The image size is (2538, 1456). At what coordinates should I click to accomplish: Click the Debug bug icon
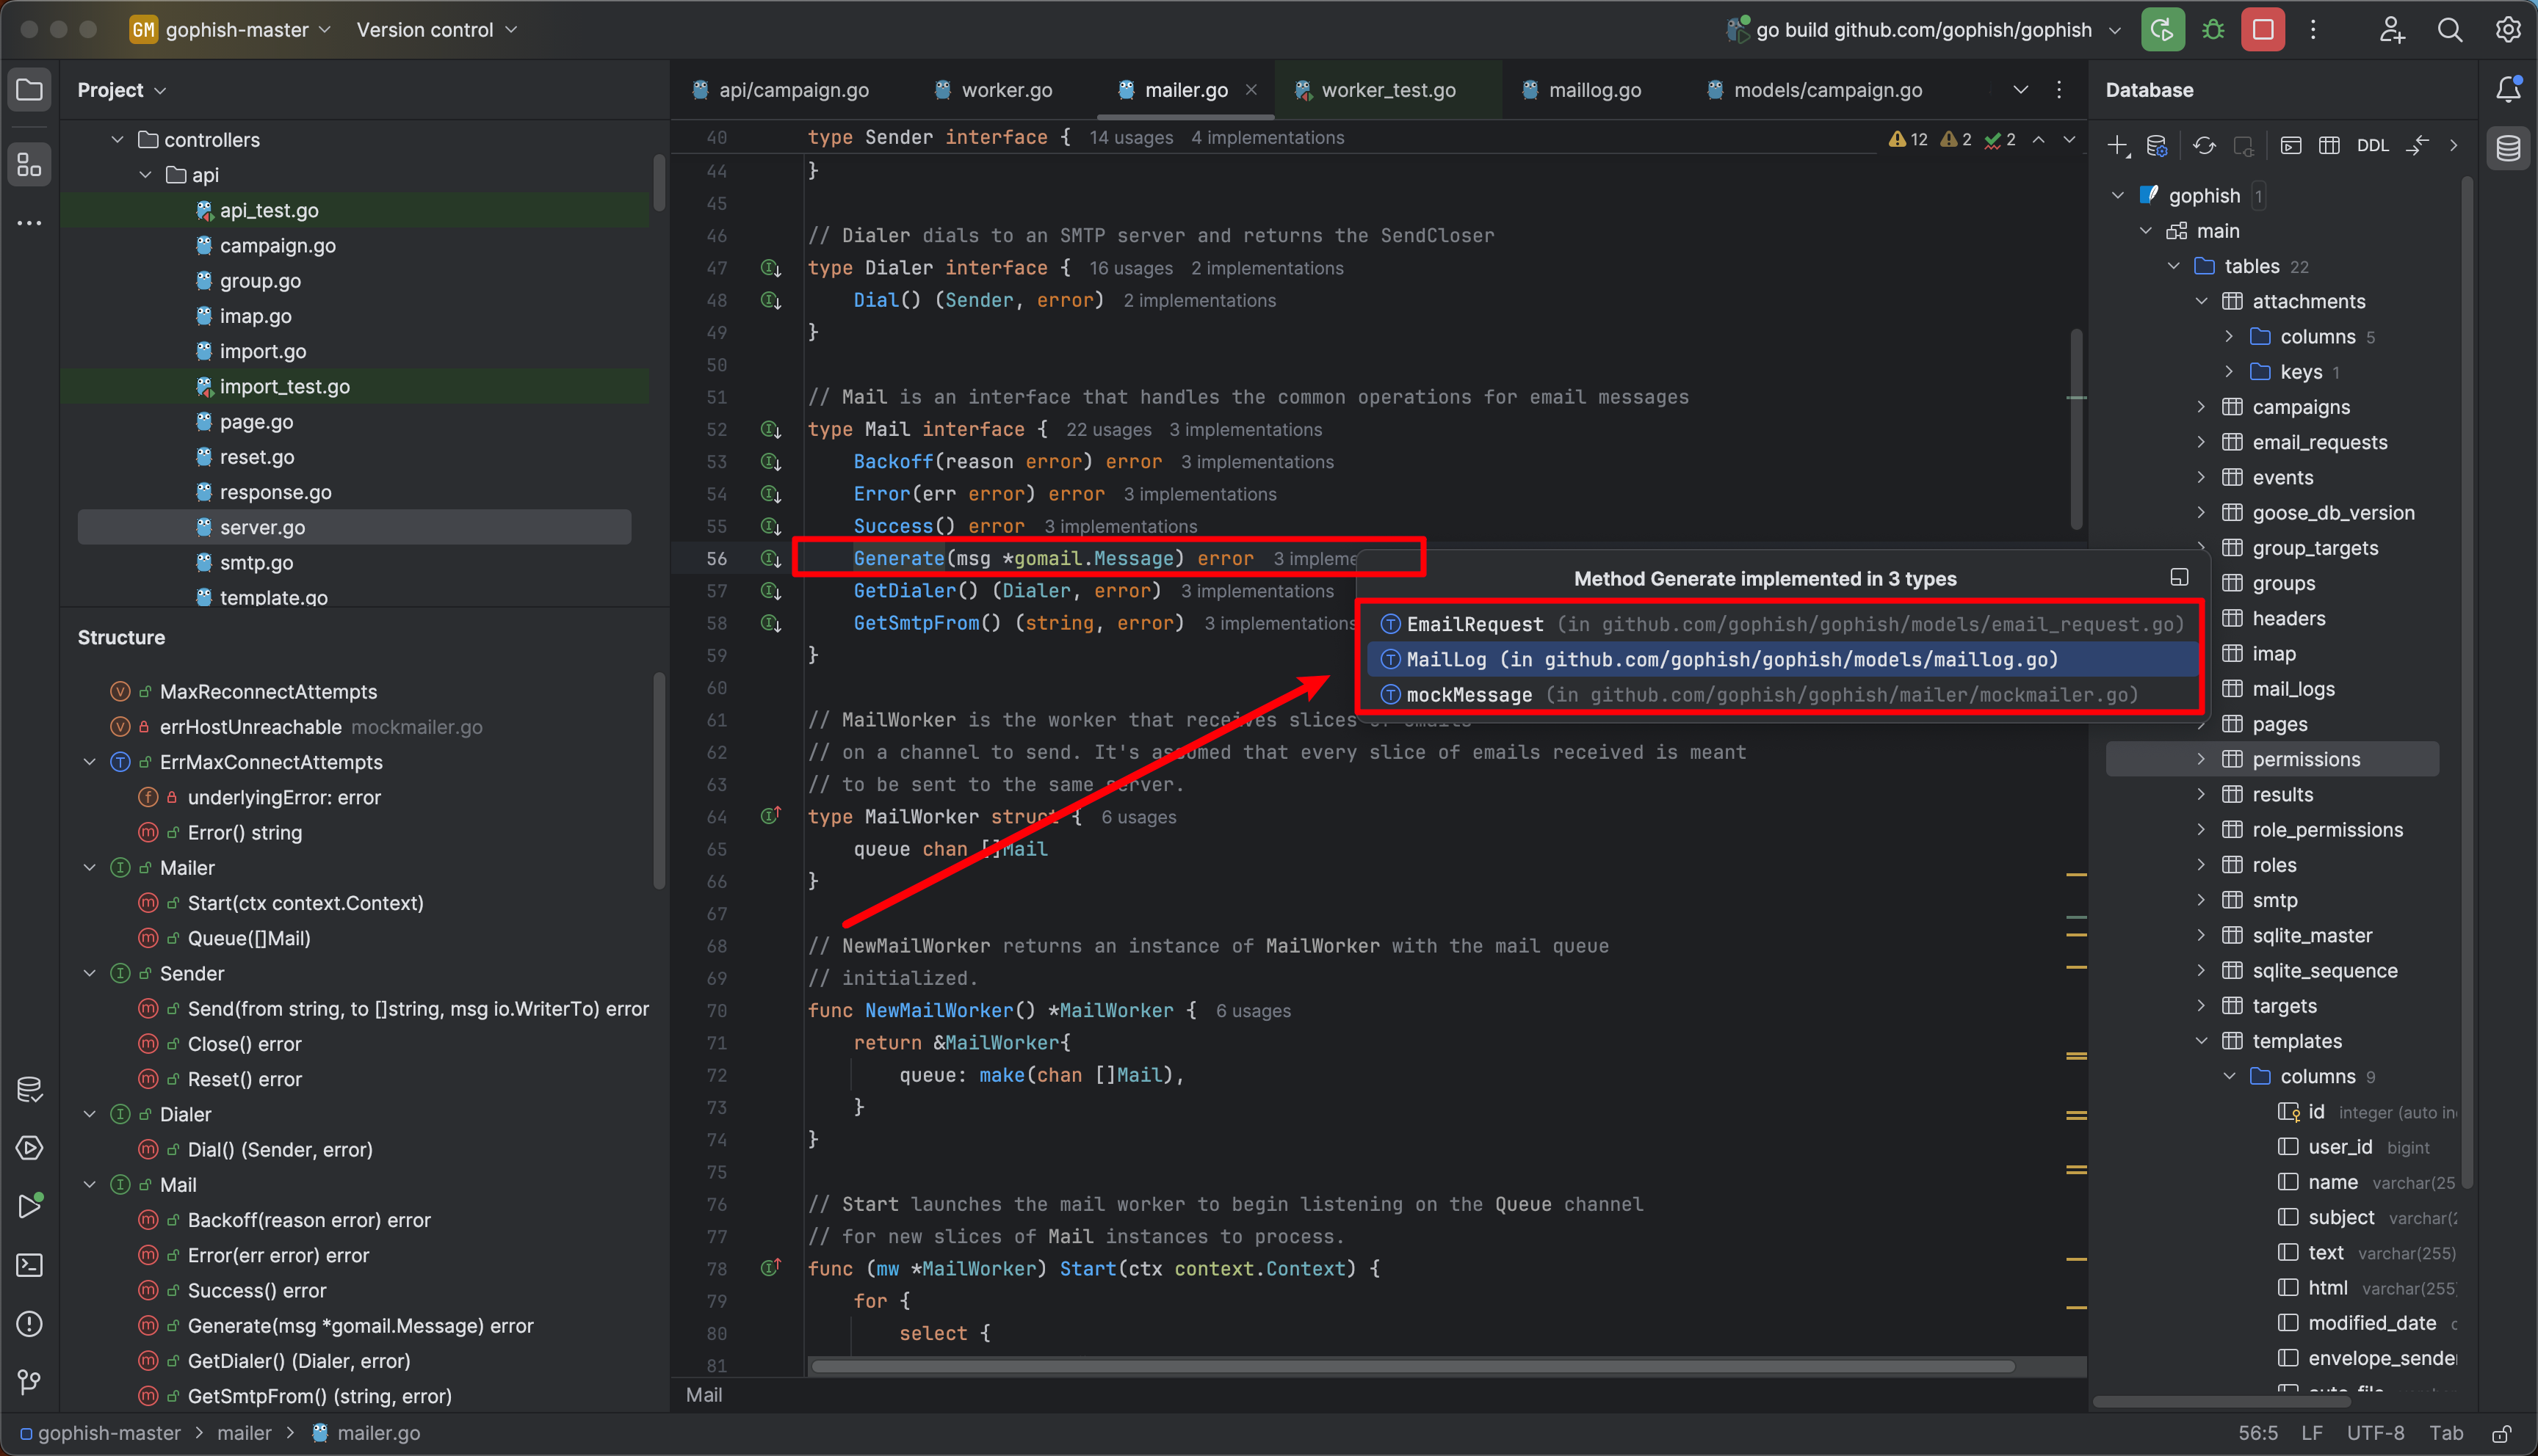click(x=2213, y=30)
